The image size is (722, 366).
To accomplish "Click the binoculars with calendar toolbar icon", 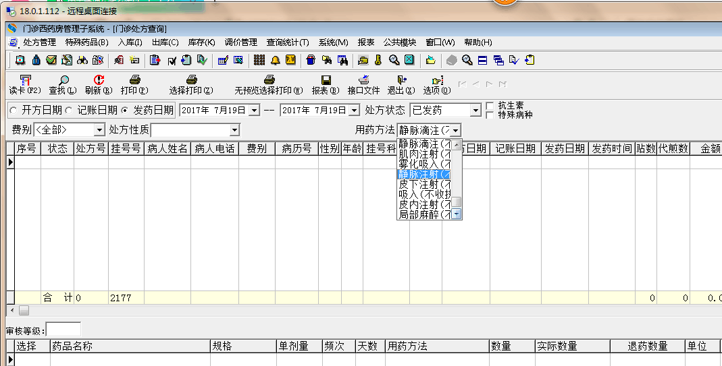I will (x=342, y=60).
